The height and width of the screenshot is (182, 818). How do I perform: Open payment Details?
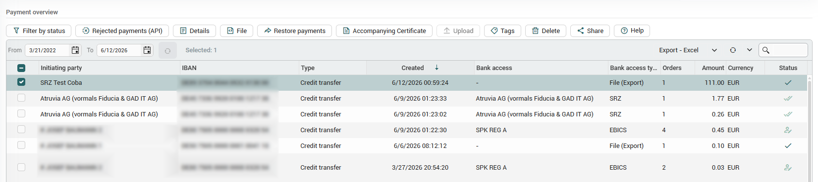(x=194, y=31)
